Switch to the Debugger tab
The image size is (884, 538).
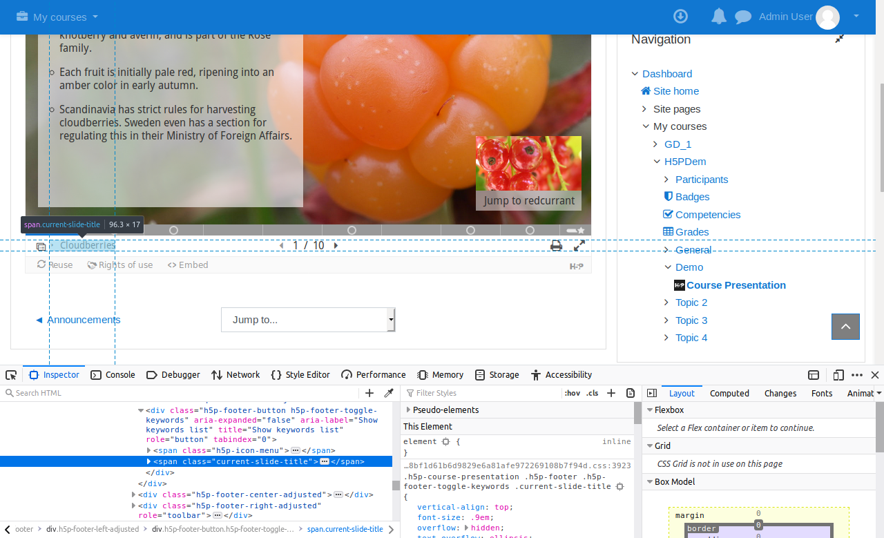[x=173, y=375]
